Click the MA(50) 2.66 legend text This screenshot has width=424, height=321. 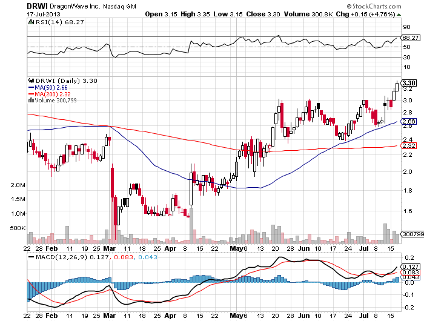tap(51, 88)
